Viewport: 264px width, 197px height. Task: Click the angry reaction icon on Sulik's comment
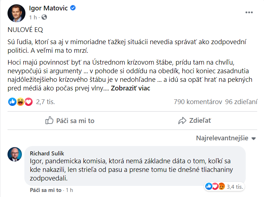pyautogui.click(x=221, y=186)
